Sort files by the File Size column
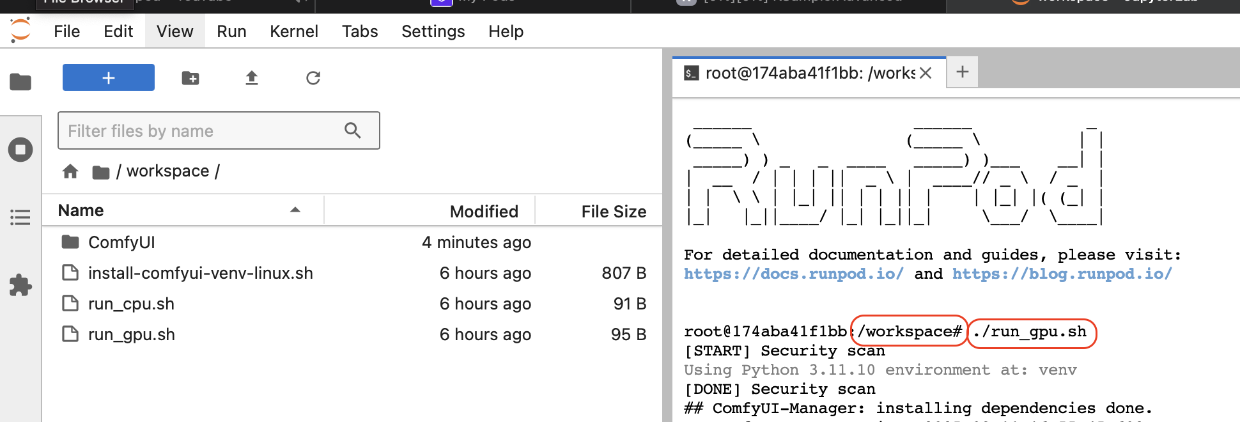The height and width of the screenshot is (422, 1240). pyautogui.click(x=613, y=212)
